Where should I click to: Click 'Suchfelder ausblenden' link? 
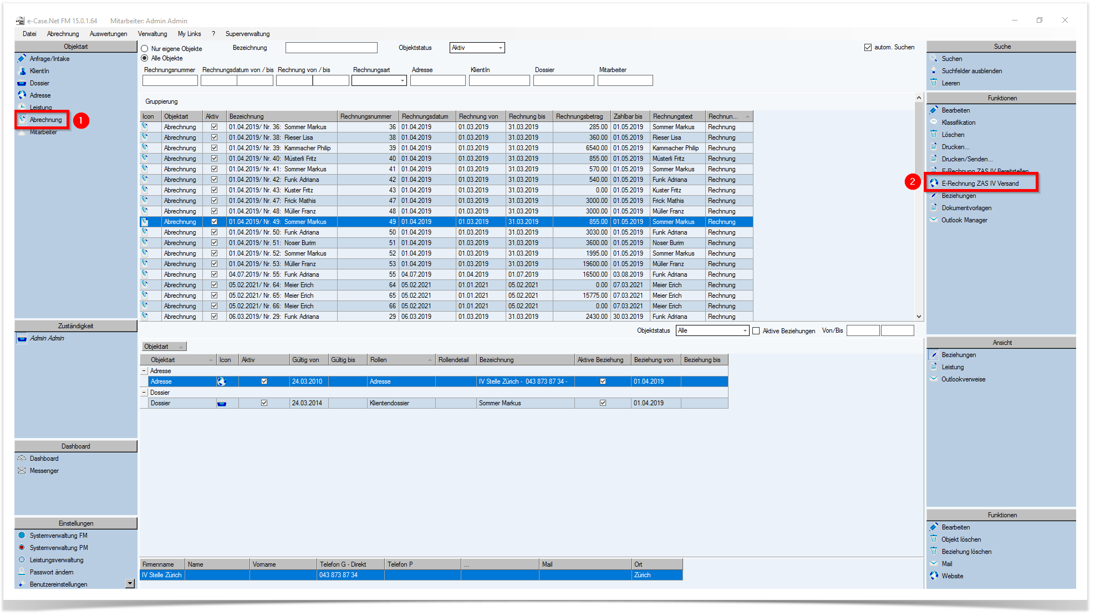(971, 71)
